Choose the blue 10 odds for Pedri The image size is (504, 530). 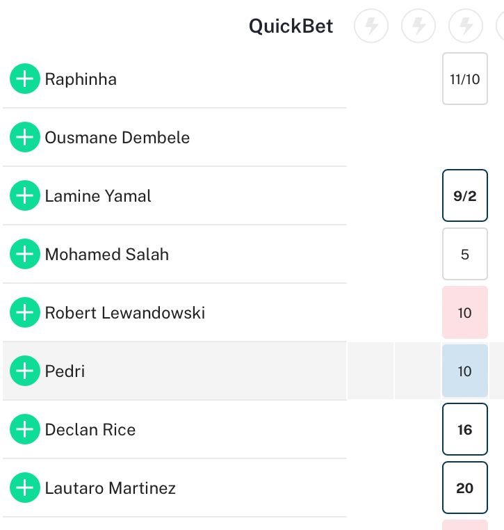pyautogui.click(x=465, y=371)
